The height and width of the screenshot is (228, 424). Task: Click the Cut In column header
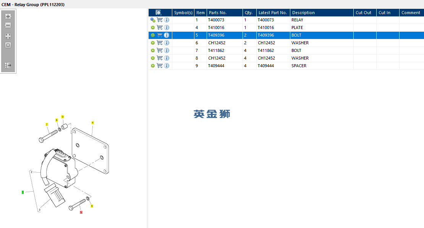click(388, 13)
